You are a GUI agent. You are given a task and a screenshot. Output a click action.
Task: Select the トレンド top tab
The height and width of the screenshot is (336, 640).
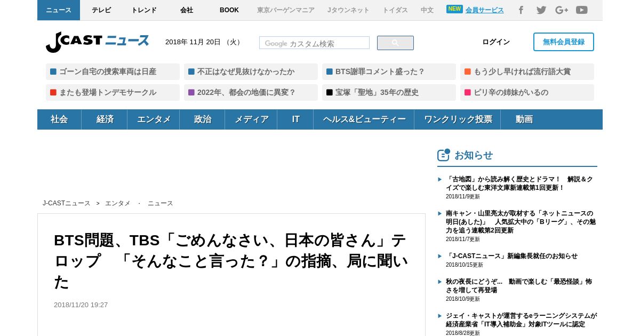144,10
